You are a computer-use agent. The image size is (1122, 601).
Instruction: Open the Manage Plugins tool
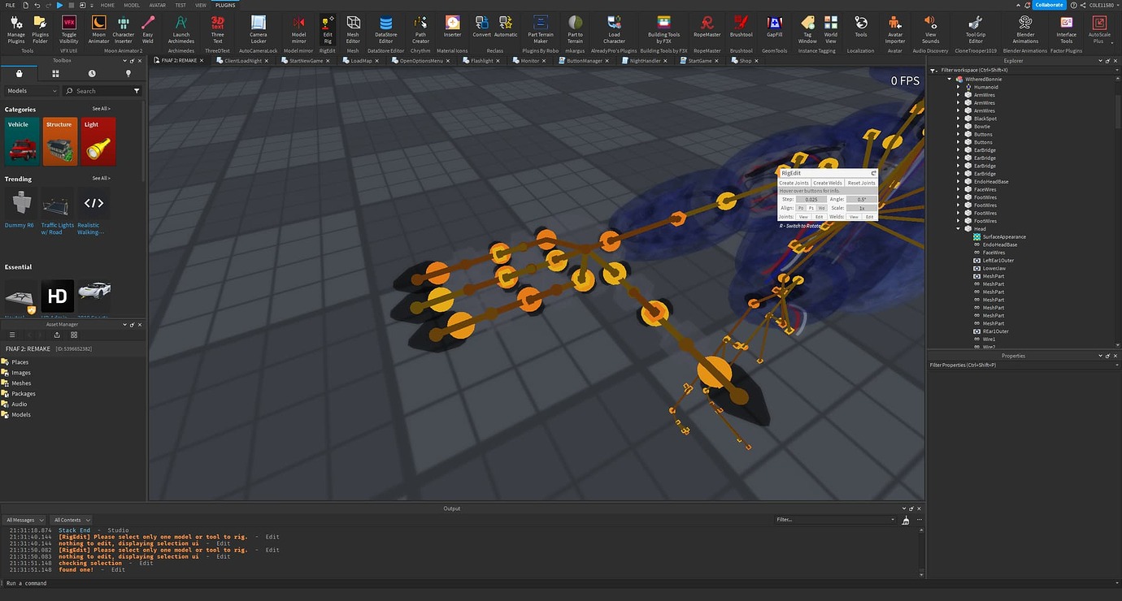pyautogui.click(x=16, y=29)
